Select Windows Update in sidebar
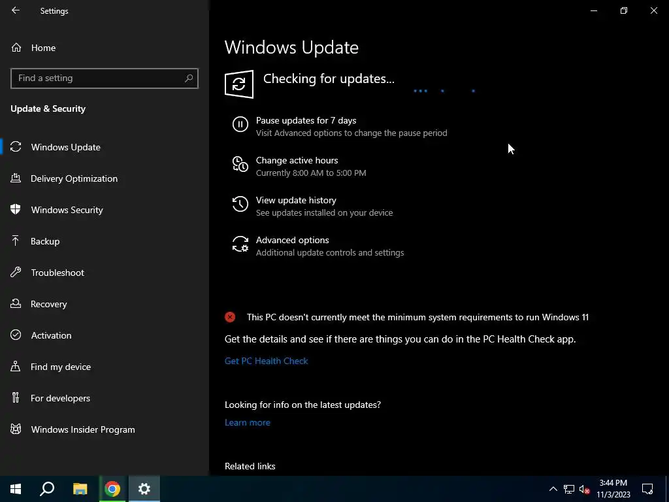The width and height of the screenshot is (669, 502). click(x=105, y=147)
